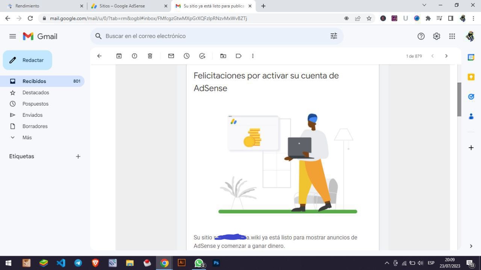Open the Gmail main menu hamburger
The image size is (481, 270).
[12, 36]
